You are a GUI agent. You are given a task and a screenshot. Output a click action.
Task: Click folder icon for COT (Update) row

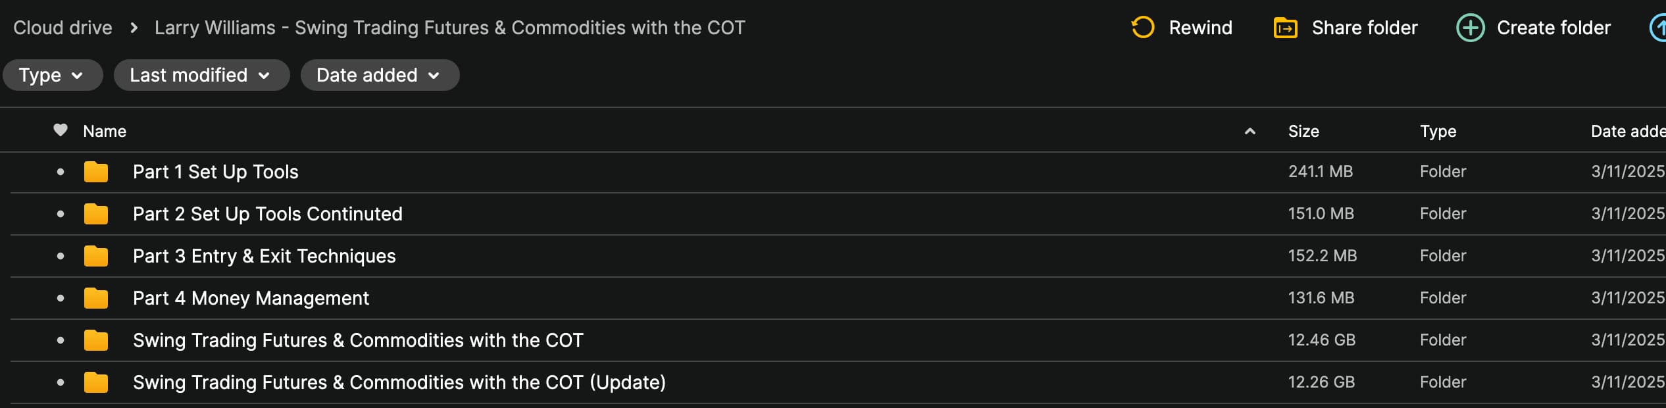click(96, 382)
